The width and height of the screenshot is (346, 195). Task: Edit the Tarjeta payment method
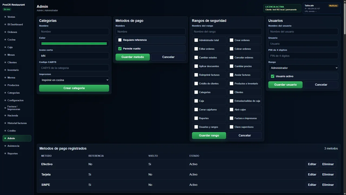pos(312,174)
